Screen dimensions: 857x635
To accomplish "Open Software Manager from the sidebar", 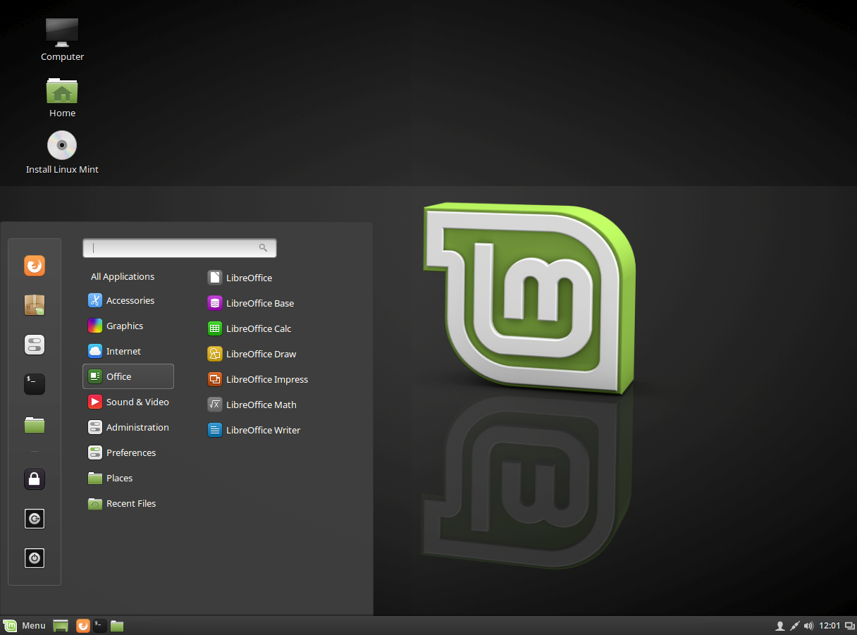I will (x=34, y=305).
